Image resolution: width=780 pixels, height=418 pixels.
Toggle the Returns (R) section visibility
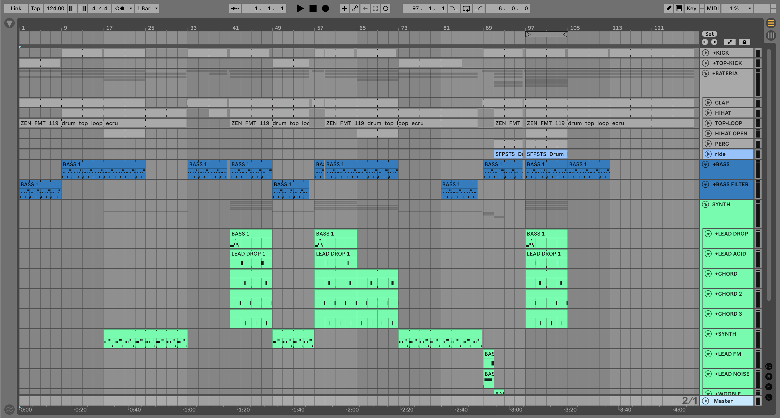(x=769, y=377)
